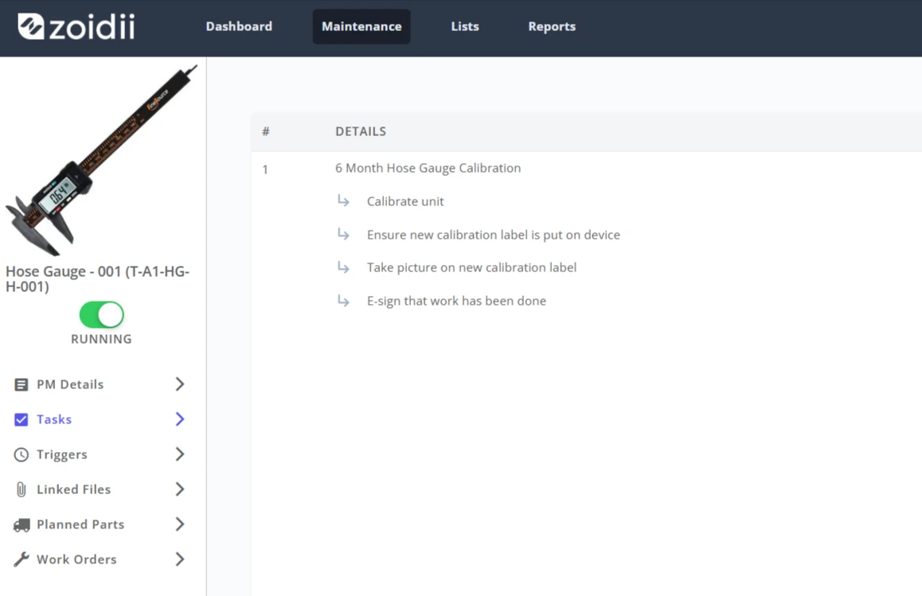Viewport: 922px width, 596px height.
Task: Open the Lists navigation item
Action: tap(464, 26)
